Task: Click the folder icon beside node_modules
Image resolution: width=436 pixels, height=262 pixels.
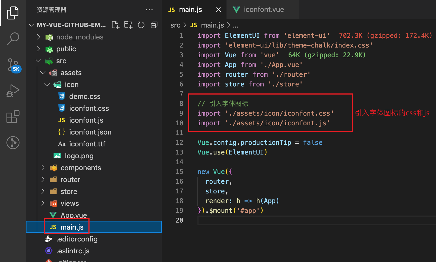Action: (x=49, y=37)
